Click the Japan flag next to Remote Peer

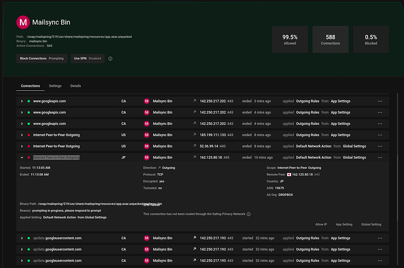(289, 175)
